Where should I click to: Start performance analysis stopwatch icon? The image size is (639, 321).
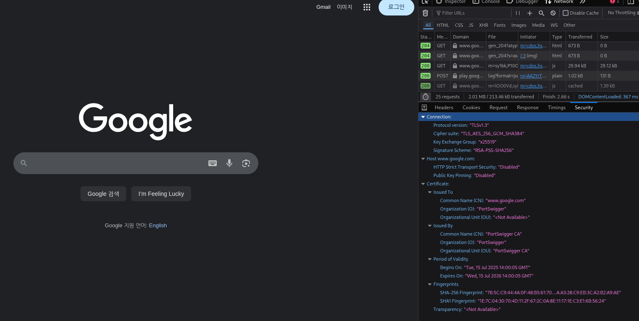coord(425,97)
